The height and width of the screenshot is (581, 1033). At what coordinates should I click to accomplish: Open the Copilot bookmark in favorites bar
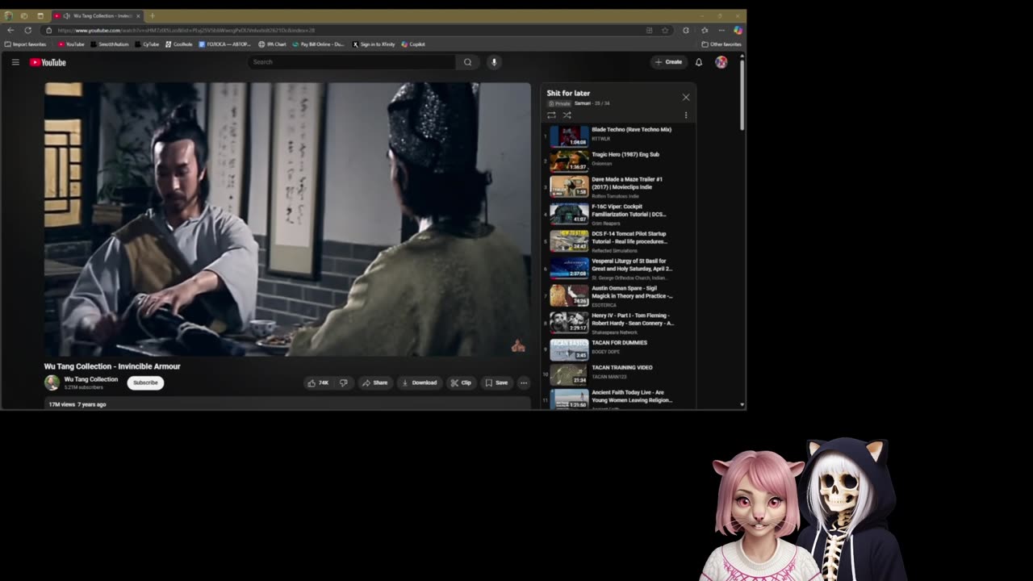[413, 44]
